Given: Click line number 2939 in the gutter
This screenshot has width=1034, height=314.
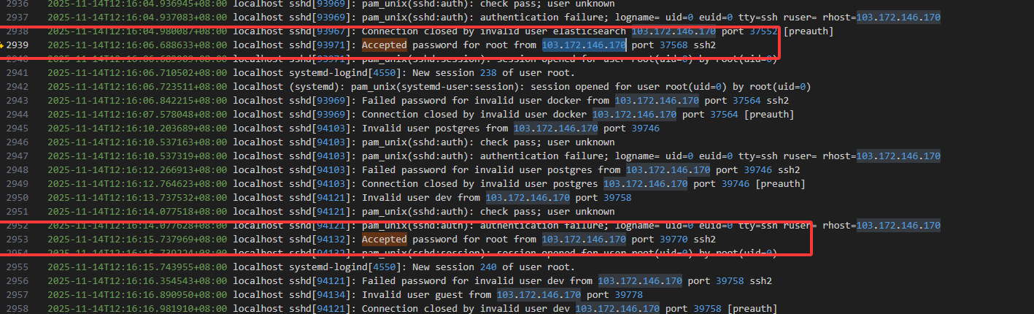Looking at the screenshot, I should (x=18, y=45).
